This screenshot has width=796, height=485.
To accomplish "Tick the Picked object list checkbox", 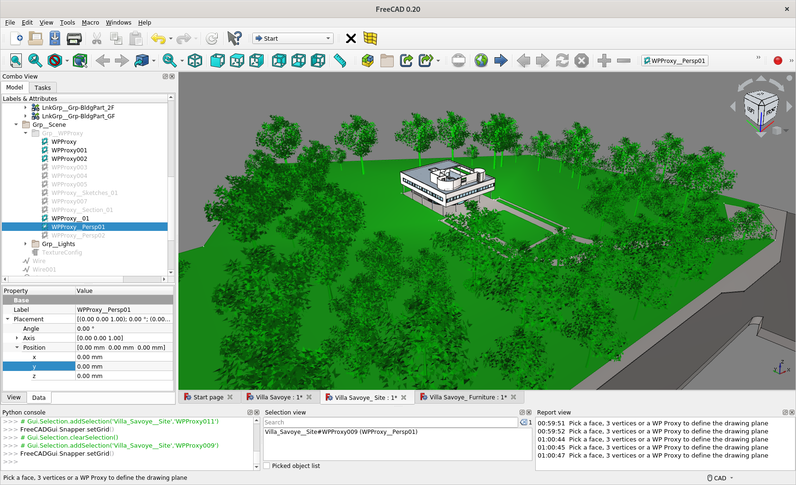I will [x=267, y=466].
